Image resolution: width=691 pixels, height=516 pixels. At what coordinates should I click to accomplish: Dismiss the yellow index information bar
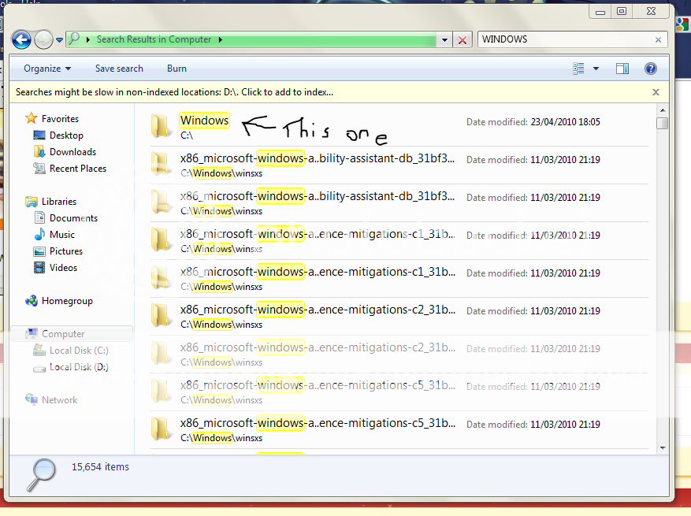tap(656, 92)
